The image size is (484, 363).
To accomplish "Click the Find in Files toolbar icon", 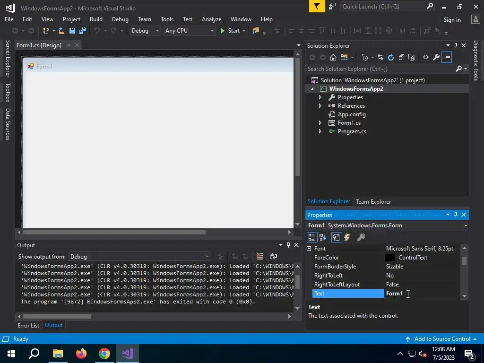I will pyautogui.click(x=256, y=31).
